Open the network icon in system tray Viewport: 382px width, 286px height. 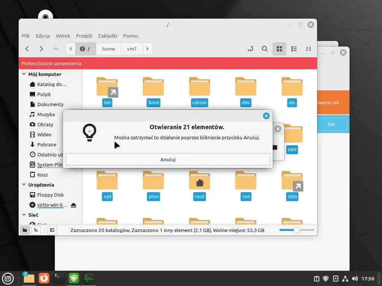tap(345, 279)
